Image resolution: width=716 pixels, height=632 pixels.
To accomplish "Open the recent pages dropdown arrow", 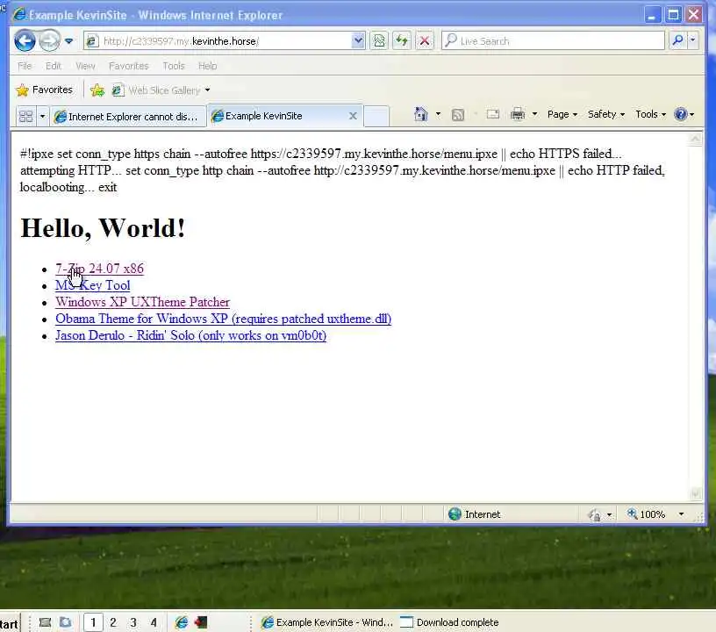I will click(x=69, y=41).
